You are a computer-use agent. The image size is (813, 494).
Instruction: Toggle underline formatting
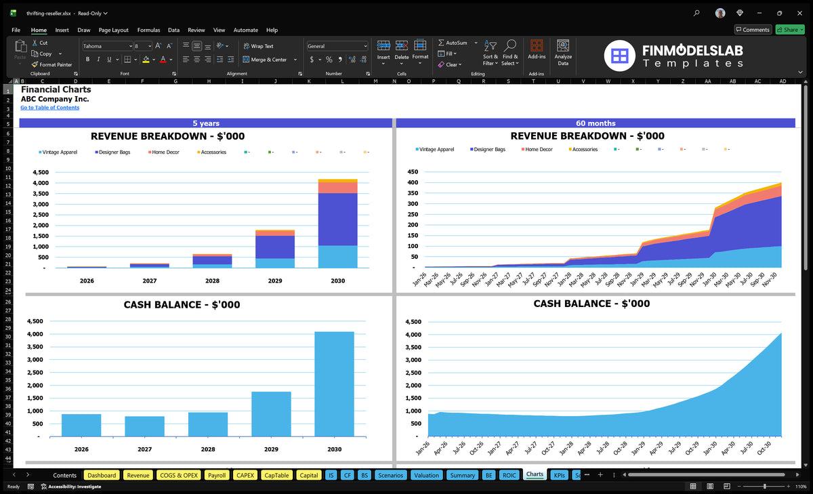(x=108, y=60)
